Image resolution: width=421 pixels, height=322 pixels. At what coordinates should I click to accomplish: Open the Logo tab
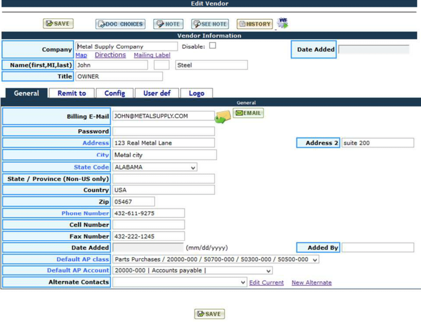[x=196, y=93]
